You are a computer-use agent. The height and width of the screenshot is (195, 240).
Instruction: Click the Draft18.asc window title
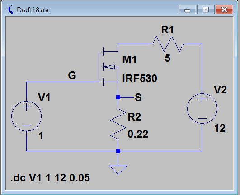click(33, 10)
